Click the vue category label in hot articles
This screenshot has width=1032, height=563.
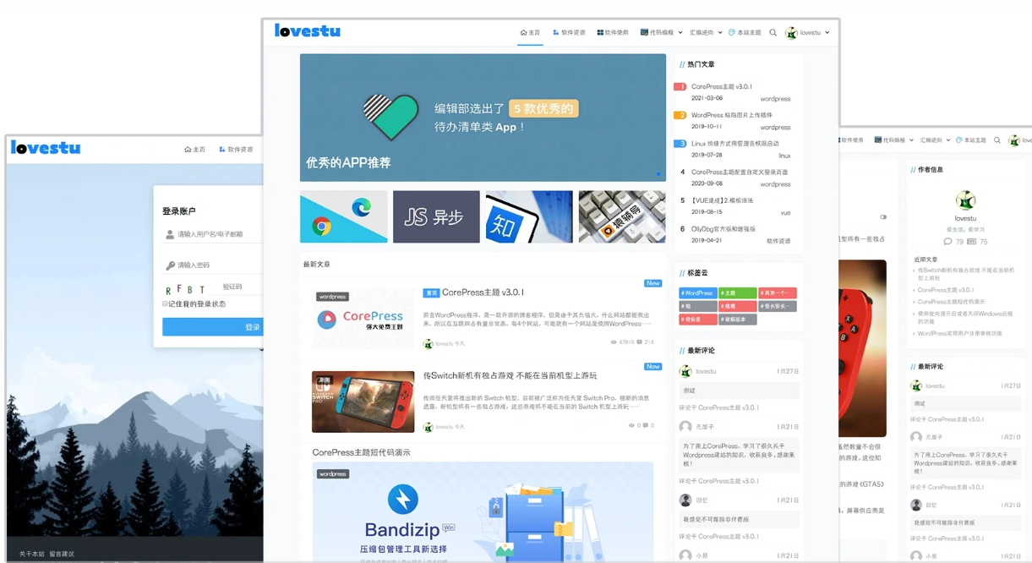(x=786, y=213)
